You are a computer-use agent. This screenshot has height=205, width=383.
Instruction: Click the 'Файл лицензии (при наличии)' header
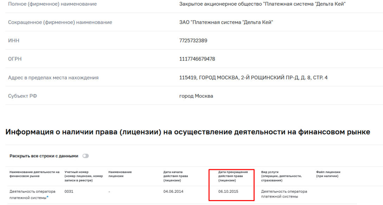tap(329, 173)
